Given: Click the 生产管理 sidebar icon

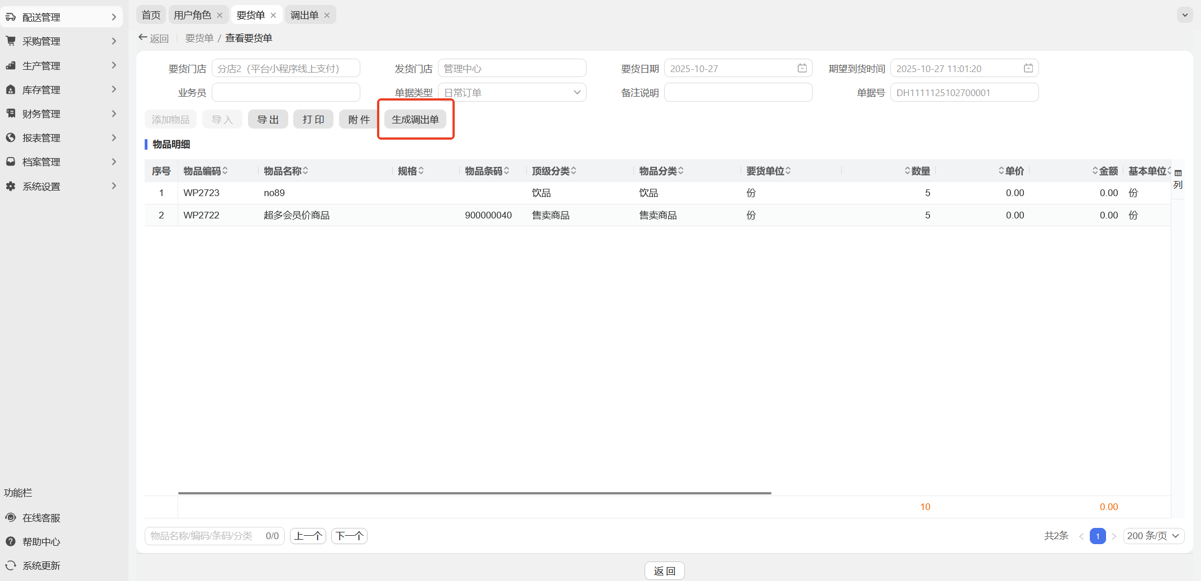Looking at the screenshot, I should [11, 65].
